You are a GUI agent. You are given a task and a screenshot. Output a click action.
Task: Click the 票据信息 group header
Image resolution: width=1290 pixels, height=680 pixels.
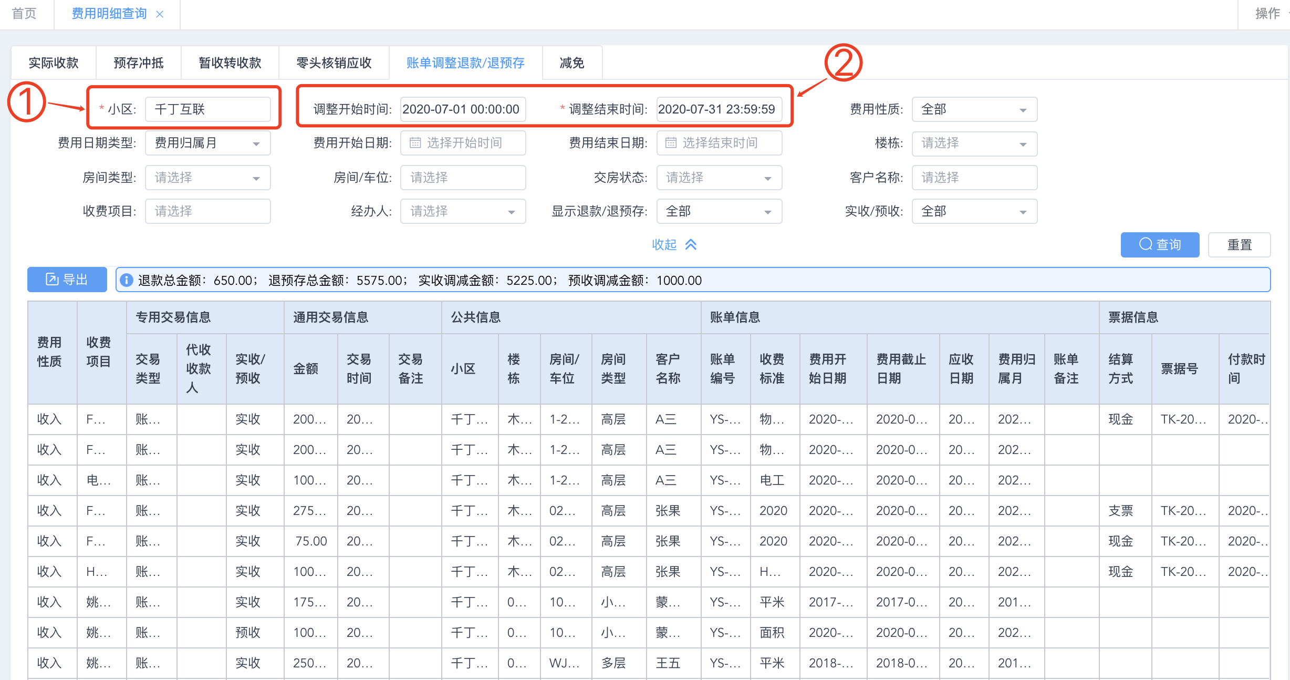click(1185, 317)
